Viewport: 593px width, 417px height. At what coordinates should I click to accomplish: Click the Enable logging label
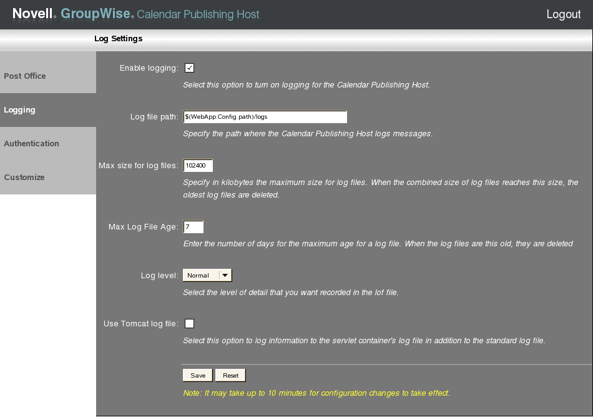click(x=149, y=68)
